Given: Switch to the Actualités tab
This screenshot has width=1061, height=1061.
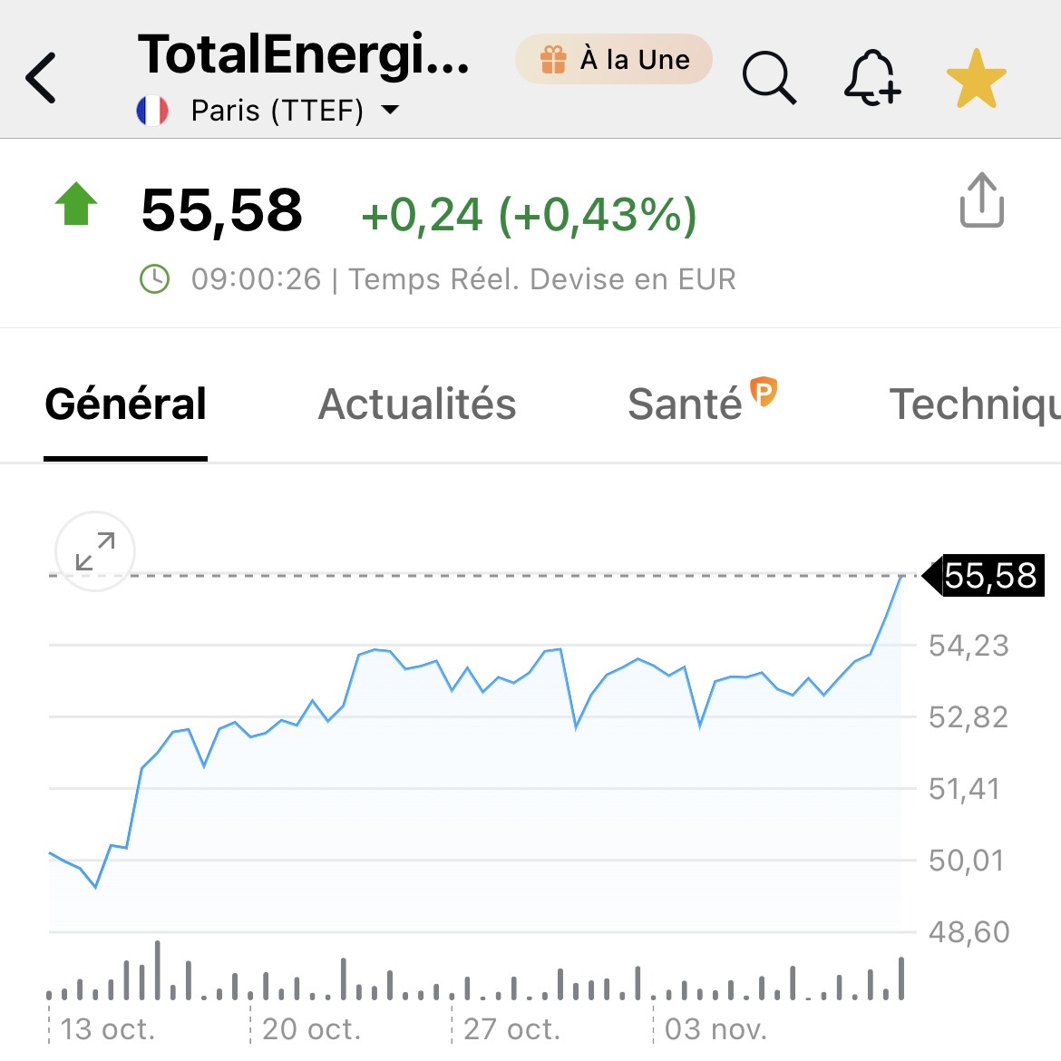Looking at the screenshot, I should 417,404.
